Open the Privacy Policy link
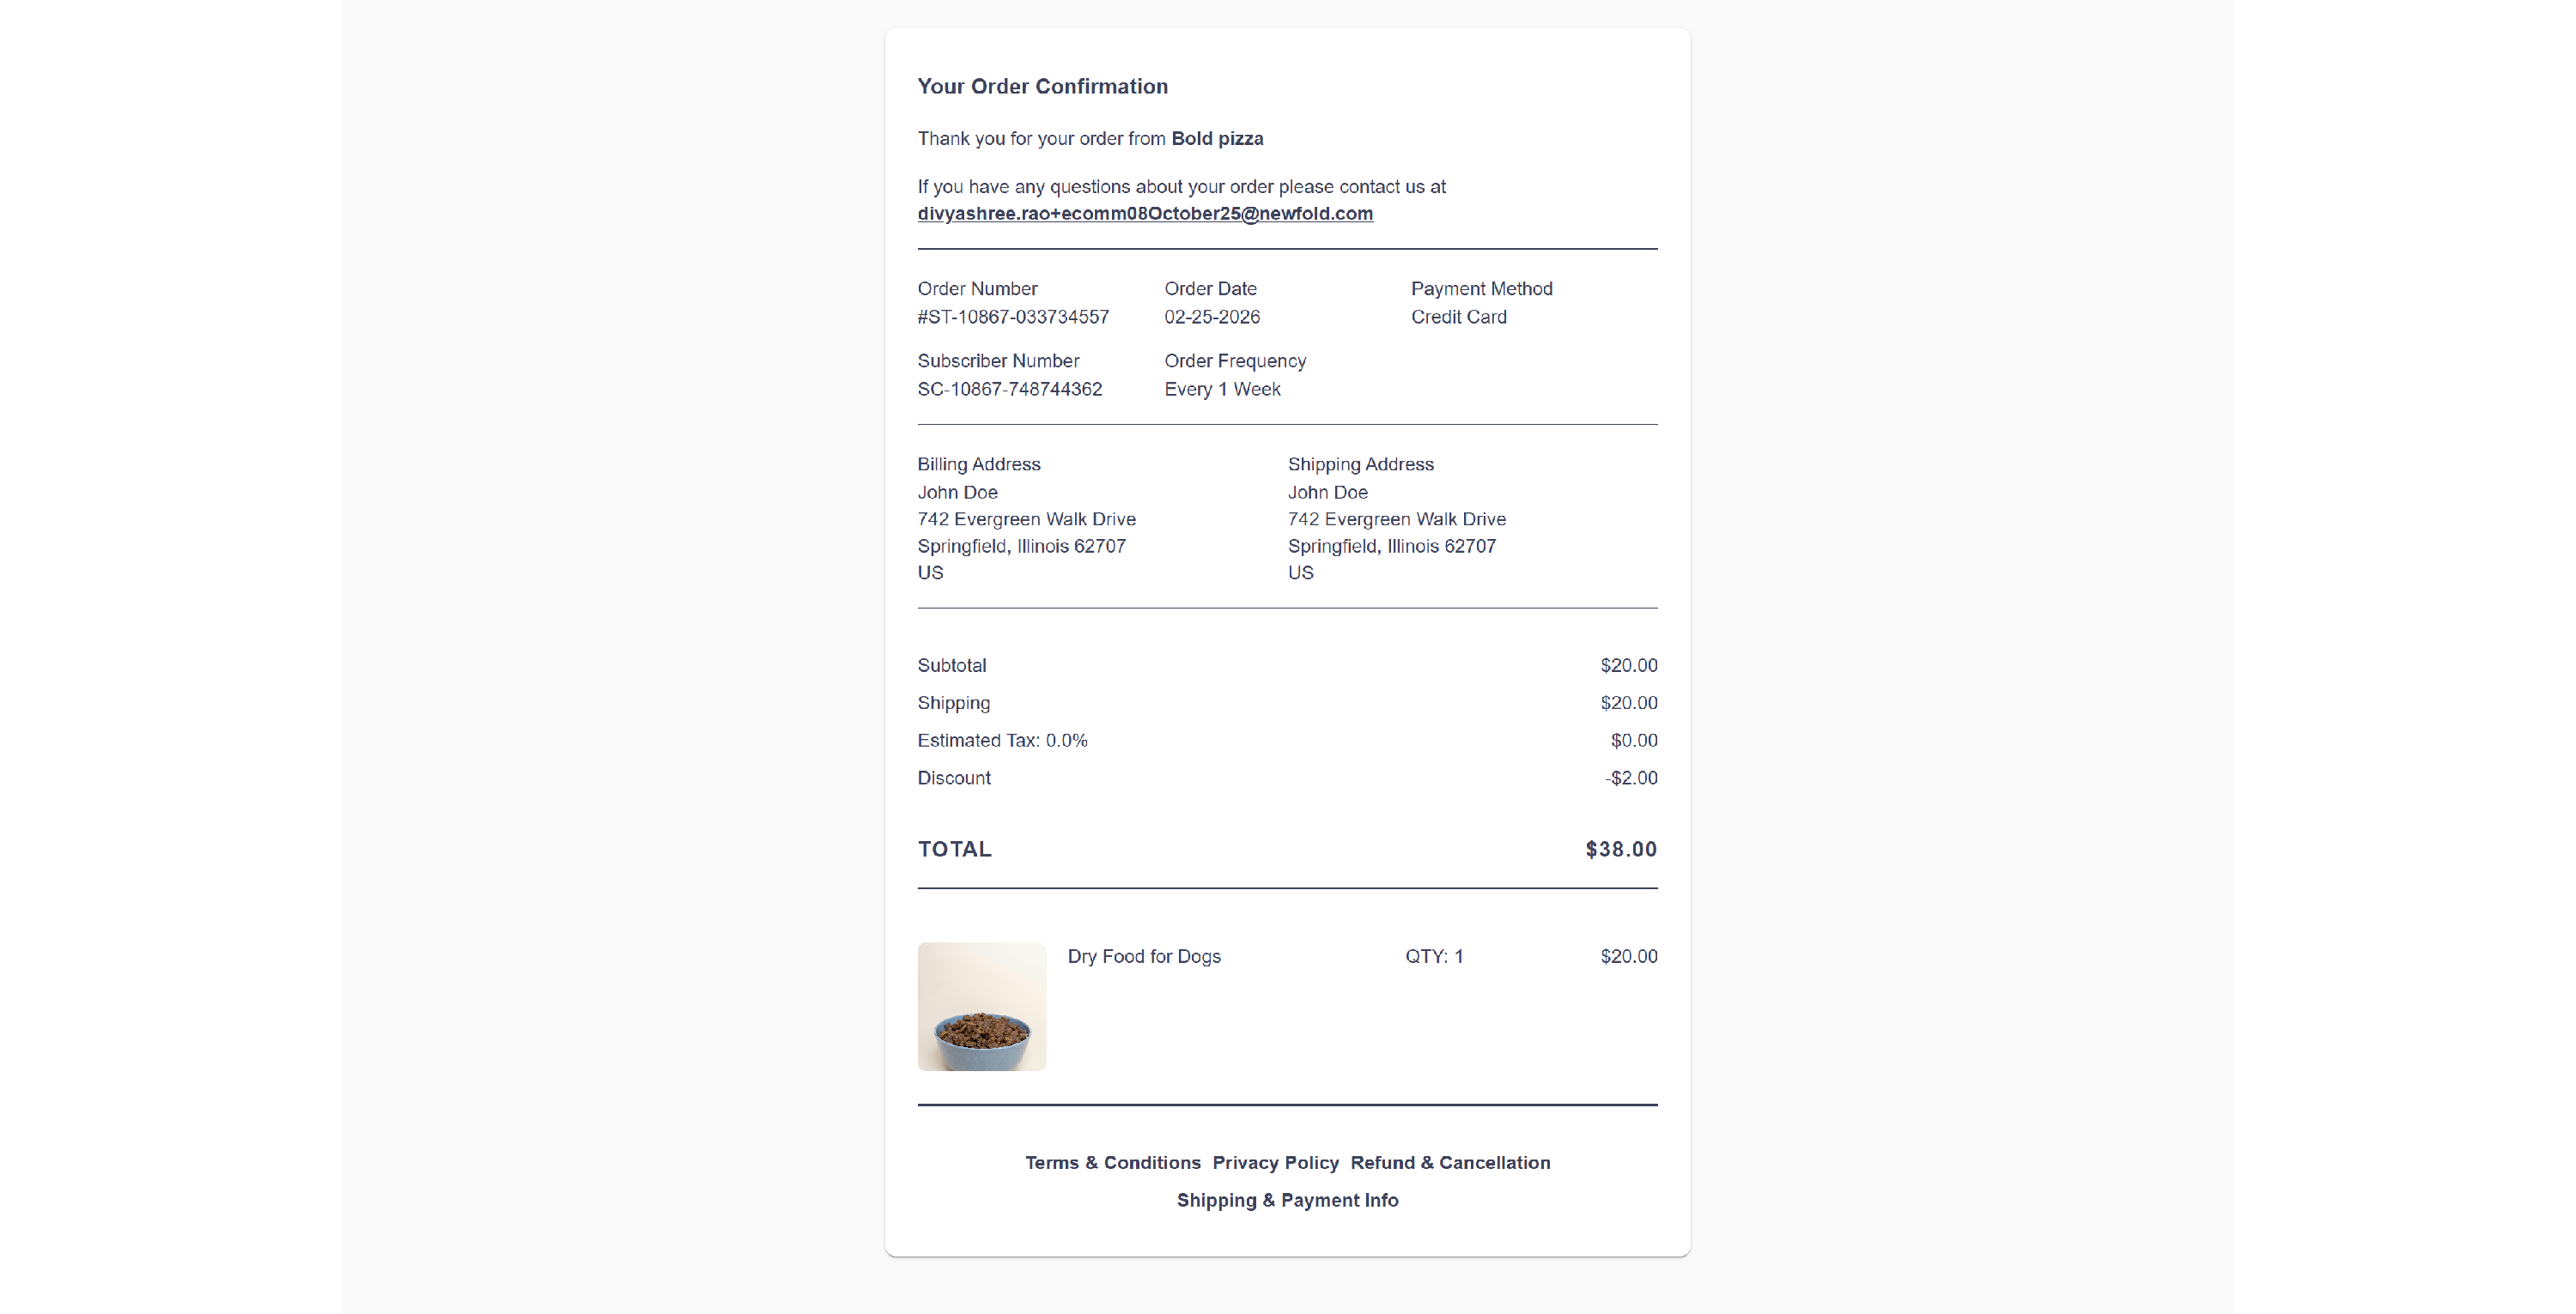This screenshot has width=2576, height=1314. coord(1275,1162)
